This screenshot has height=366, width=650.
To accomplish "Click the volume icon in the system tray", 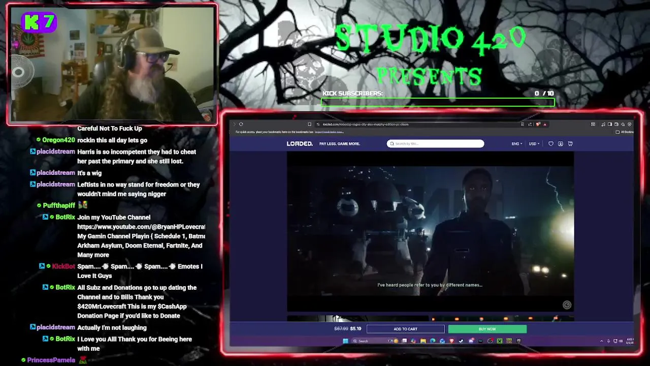I will [x=621, y=341].
